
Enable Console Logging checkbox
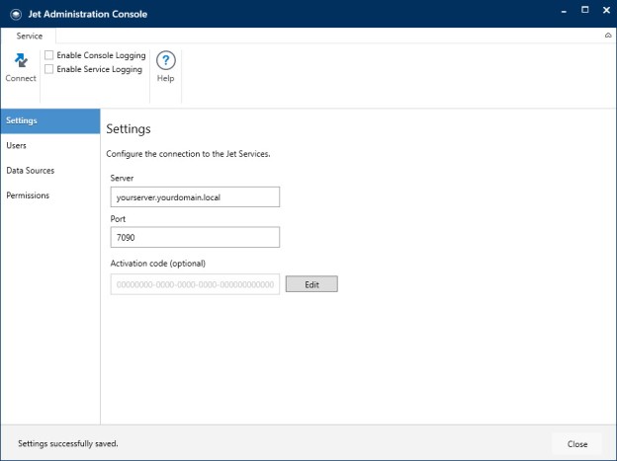(48, 55)
